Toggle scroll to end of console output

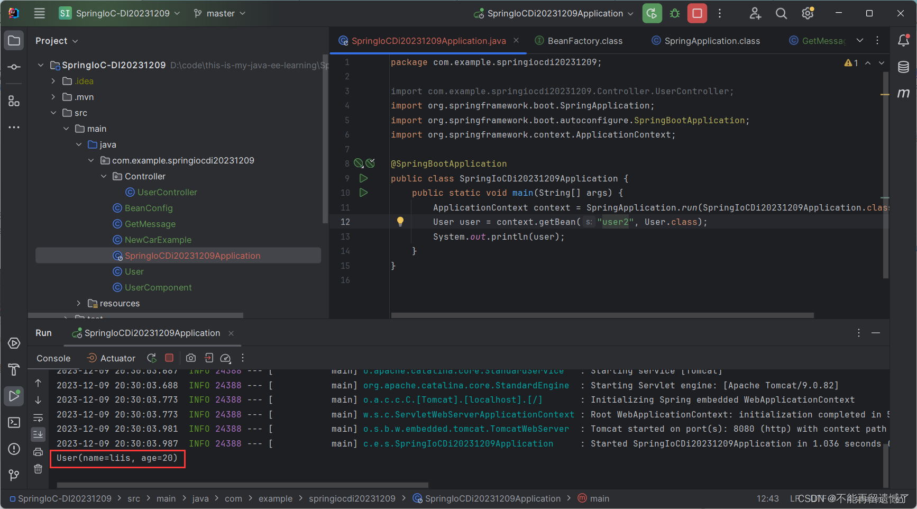click(38, 434)
